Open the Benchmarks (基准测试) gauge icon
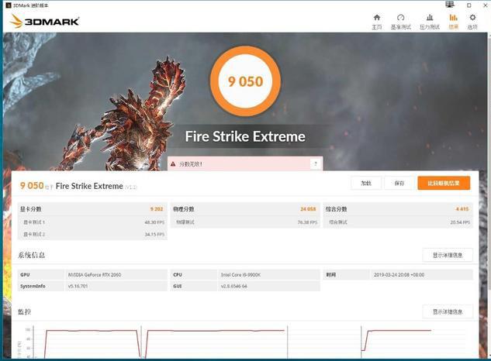491x361 pixels. [x=400, y=18]
